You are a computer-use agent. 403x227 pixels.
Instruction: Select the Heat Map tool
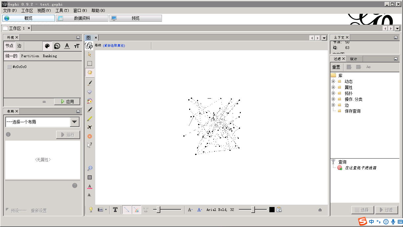point(90,136)
